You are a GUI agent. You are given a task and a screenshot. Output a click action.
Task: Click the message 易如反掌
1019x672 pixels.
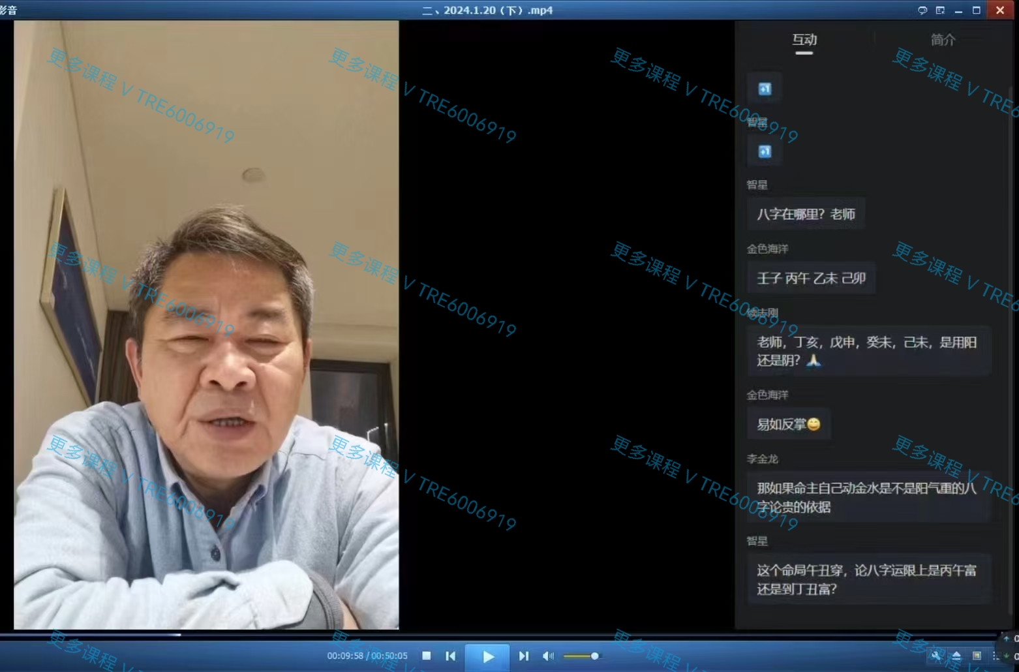click(x=789, y=424)
